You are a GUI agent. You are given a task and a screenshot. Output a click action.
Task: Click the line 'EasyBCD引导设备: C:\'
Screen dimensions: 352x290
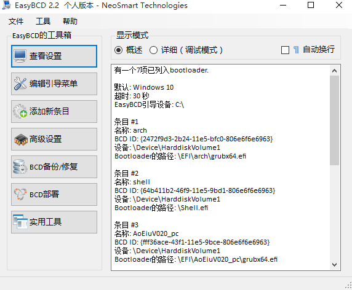point(149,104)
